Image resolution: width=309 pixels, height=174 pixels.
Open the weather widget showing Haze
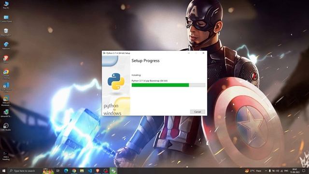pos(253,171)
